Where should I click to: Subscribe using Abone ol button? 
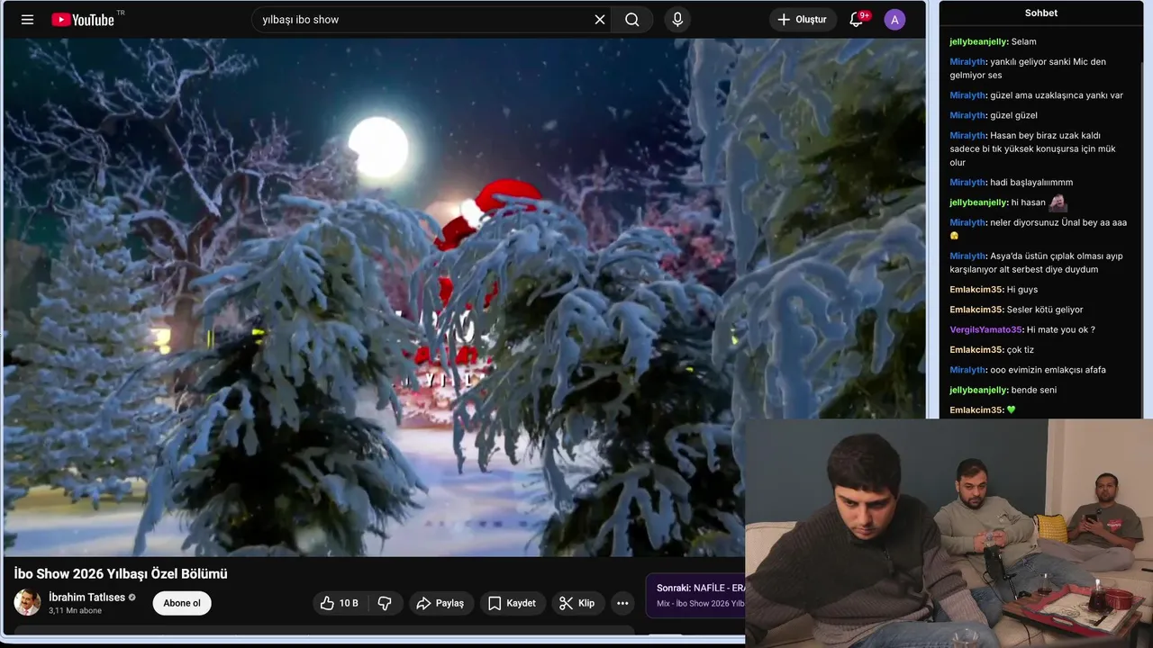click(182, 603)
